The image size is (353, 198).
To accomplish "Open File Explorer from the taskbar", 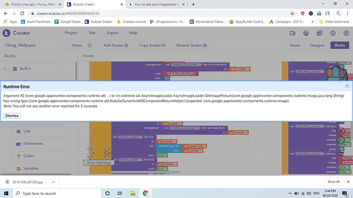I will coord(133,193).
